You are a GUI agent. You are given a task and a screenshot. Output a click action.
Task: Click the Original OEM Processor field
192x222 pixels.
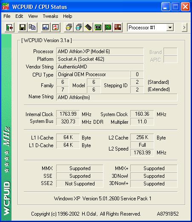point(93,74)
